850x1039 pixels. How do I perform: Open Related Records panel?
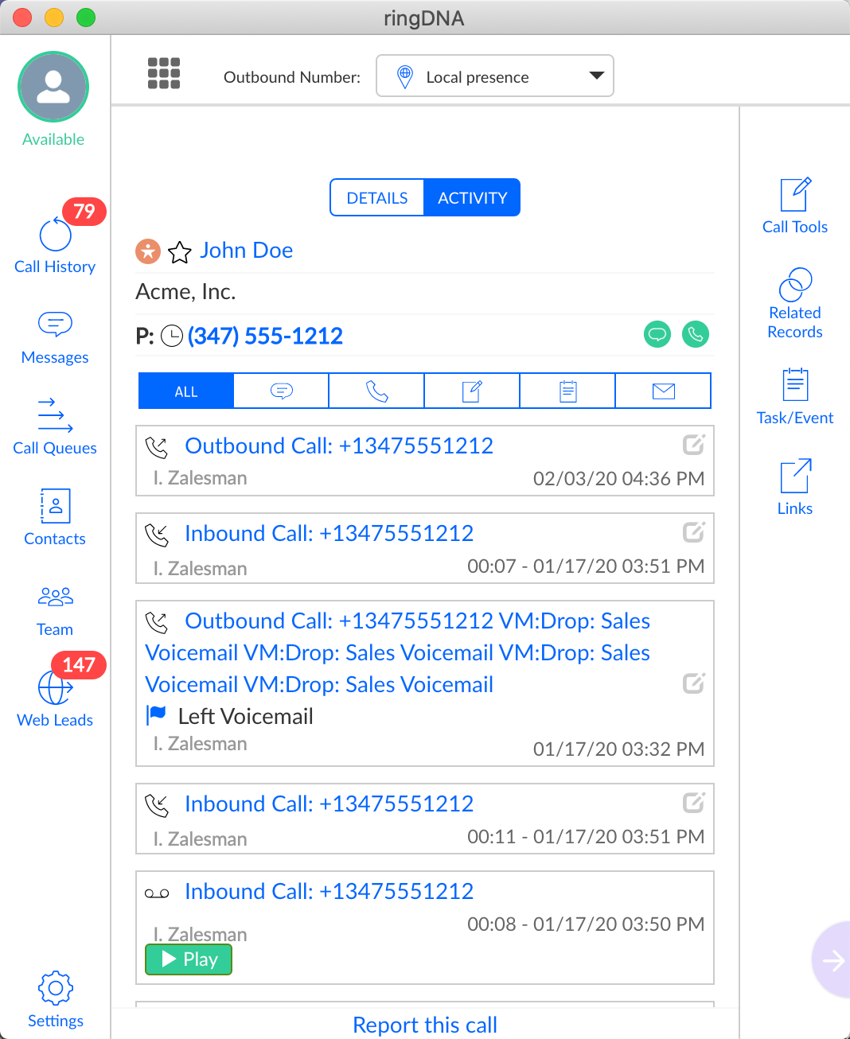pyautogui.click(x=795, y=304)
